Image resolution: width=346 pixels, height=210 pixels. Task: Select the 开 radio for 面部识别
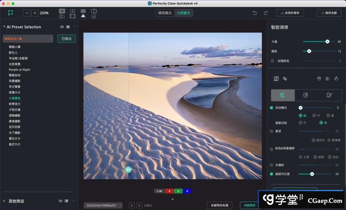[300, 123]
